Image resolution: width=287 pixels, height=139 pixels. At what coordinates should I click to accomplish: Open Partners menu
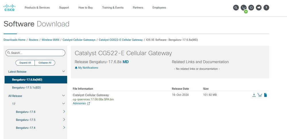[x=138, y=8]
